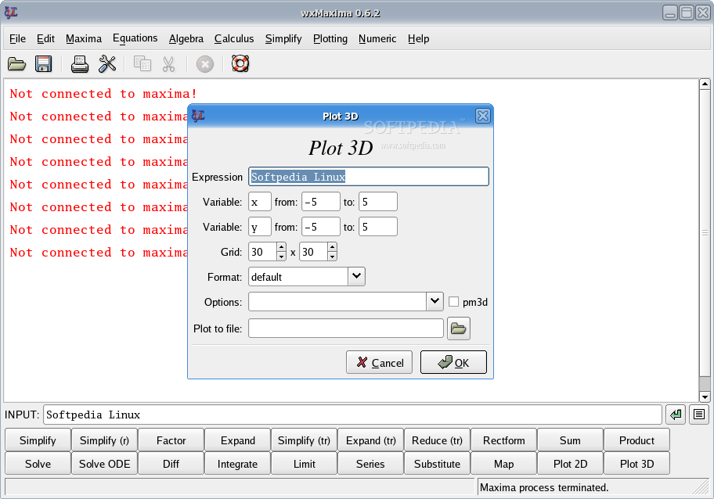714x499 pixels.
Task: Click the Simplify (r) button
Action: point(105,440)
